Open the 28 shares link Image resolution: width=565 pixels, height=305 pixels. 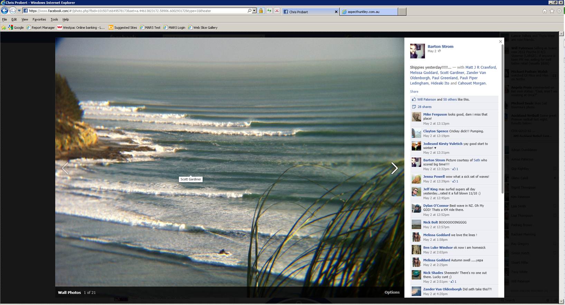pyautogui.click(x=424, y=107)
